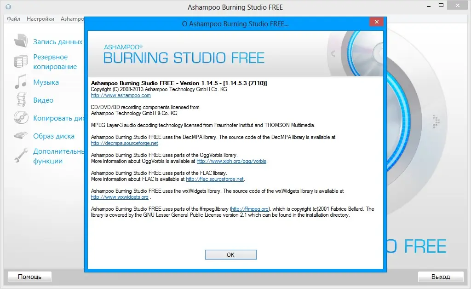Click the database icon for Резервное копирование

21,61
